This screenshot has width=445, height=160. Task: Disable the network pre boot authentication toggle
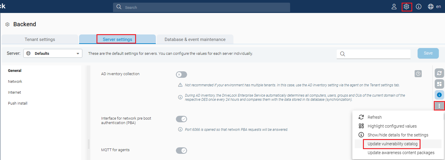pyautogui.click(x=181, y=119)
